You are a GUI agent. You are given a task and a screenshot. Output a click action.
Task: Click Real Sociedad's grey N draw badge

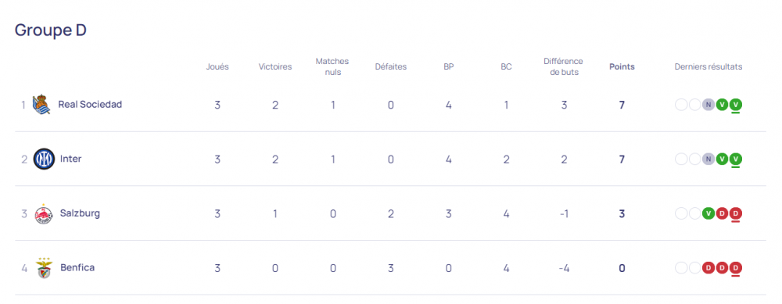(708, 105)
